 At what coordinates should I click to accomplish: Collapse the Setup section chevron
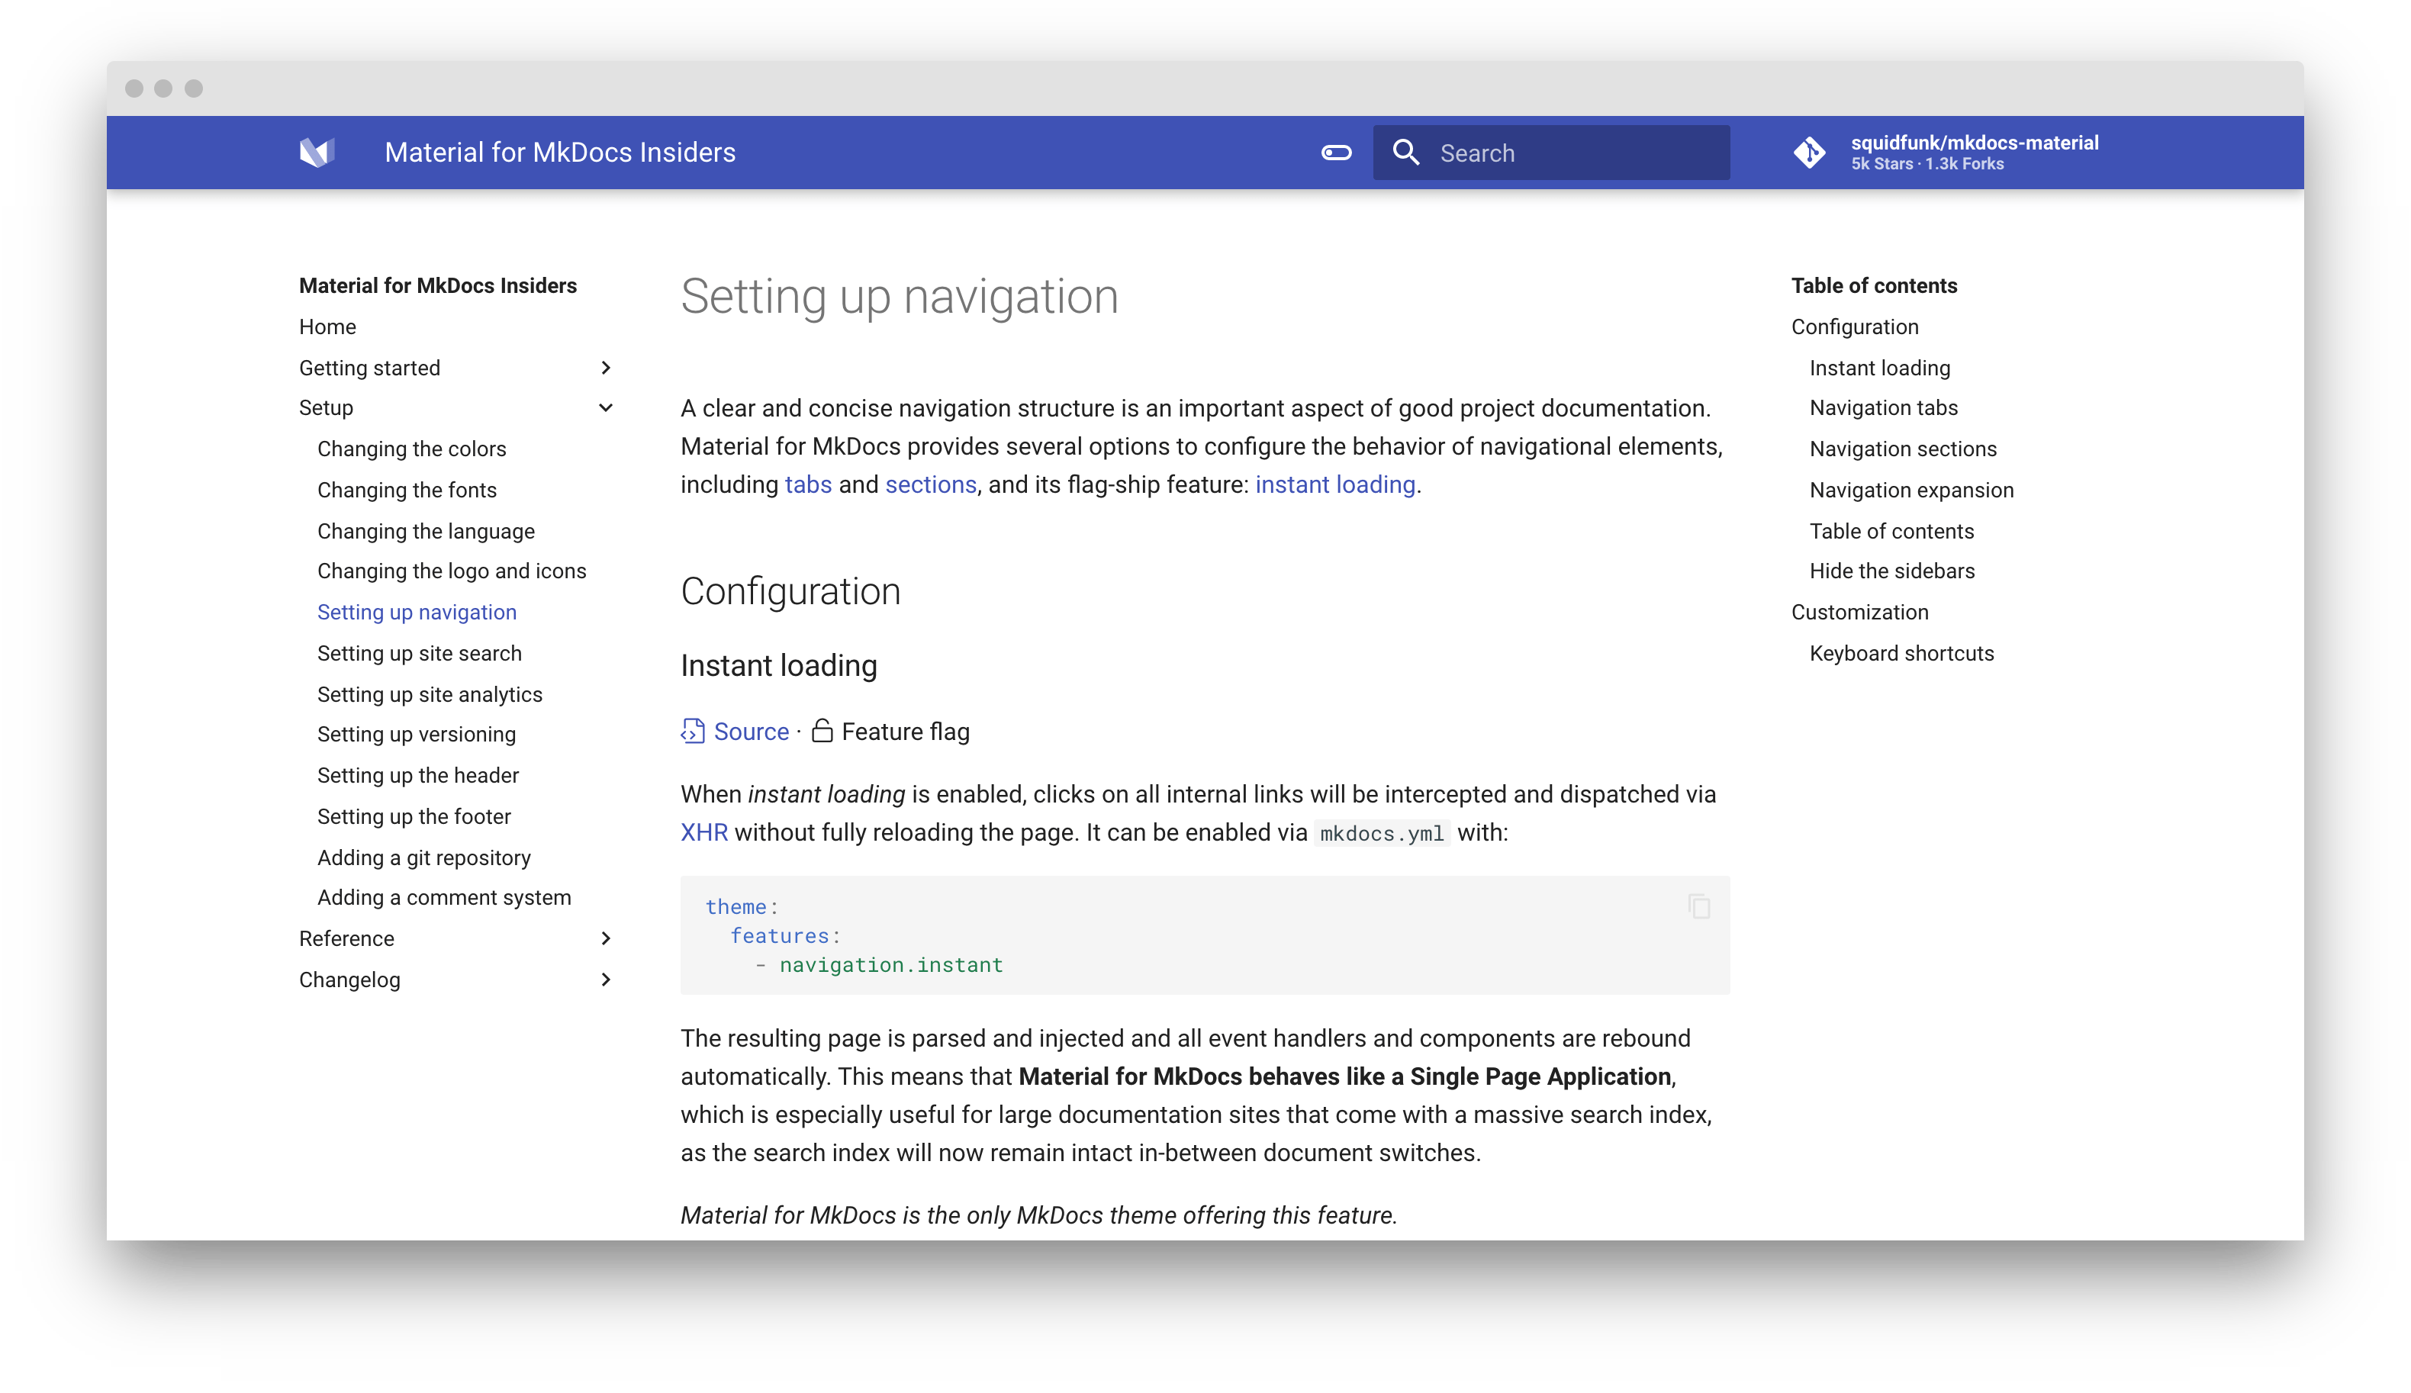(x=606, y=409)
